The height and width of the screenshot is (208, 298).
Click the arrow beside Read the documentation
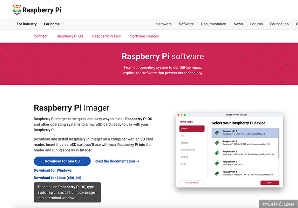137,161
